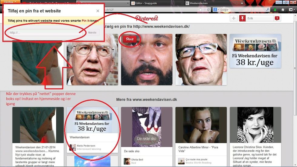Screen dimensions: 297x167
Task: Open the Google search engine dropdown
Action: [216, 10]
